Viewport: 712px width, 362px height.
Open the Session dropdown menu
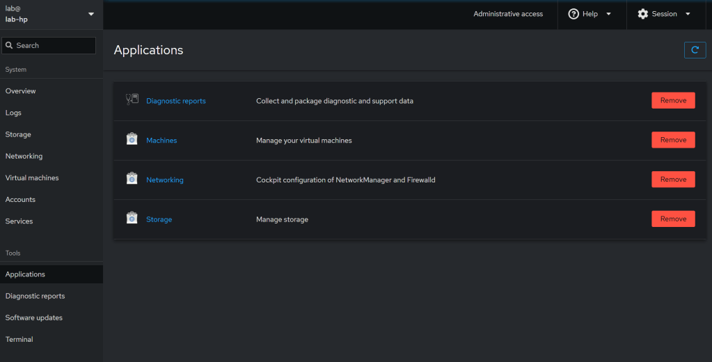tap(664, 14)
